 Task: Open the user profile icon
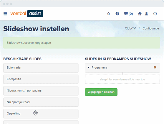[x=146, y=14]
